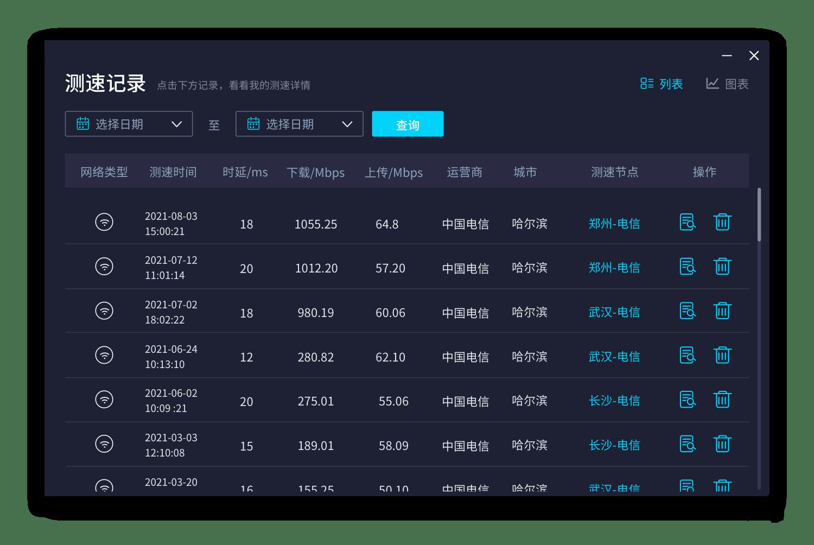Expand the end date dropdown arrow

[x=347, y=124]
